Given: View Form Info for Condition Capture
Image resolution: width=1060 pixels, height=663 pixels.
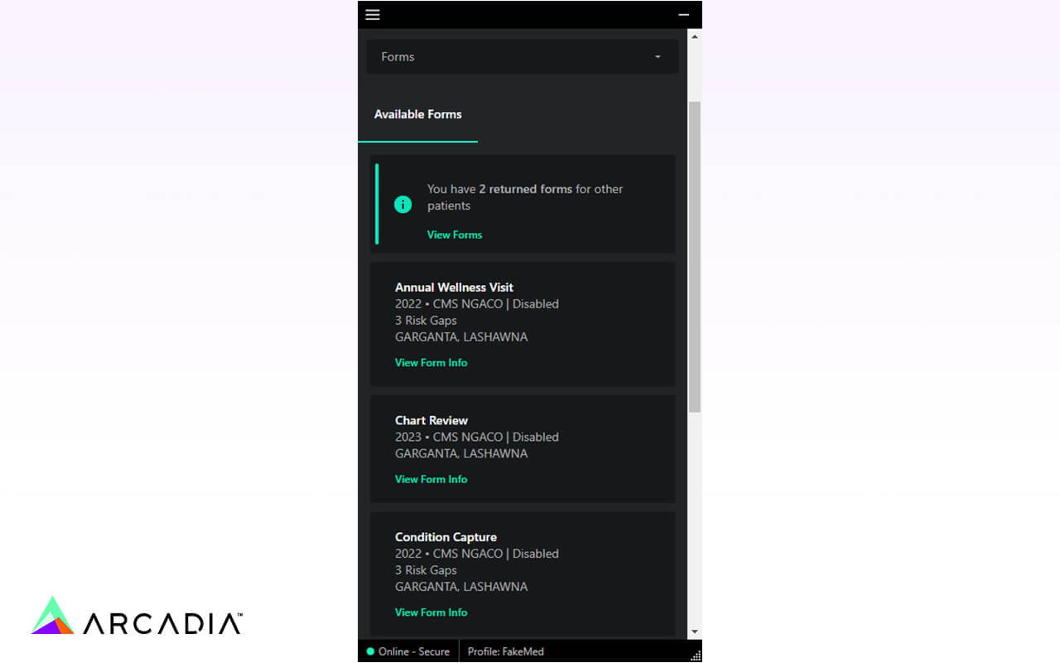Looking at the screenshot, I should (431, 612).
